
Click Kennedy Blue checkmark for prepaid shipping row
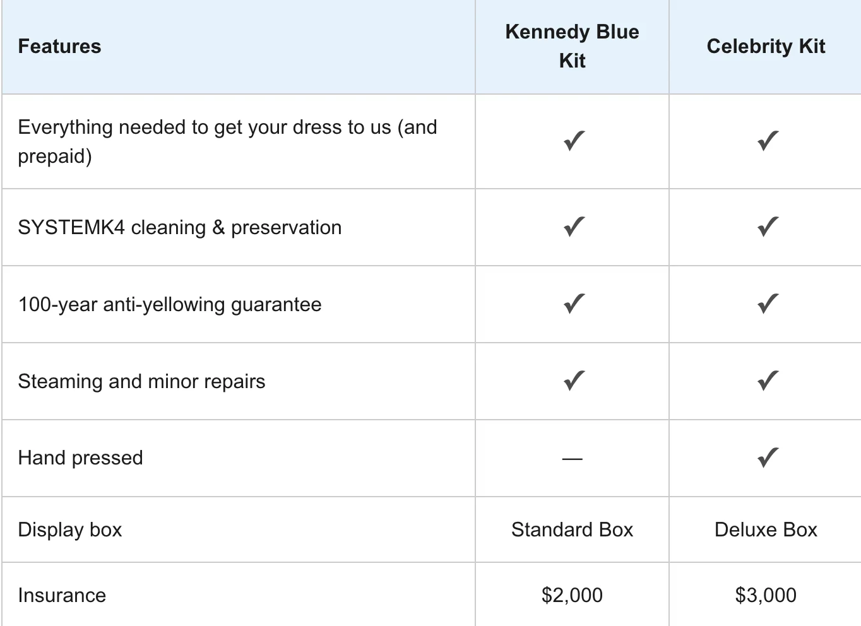tap(574, 141)
